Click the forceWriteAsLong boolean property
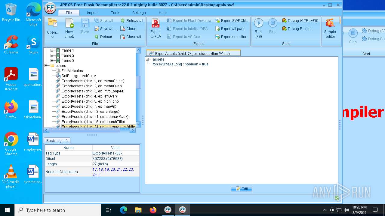385x216 pixels. [x=180, y=64]
